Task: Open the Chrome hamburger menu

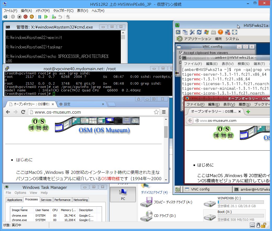Action: point(164,112)
